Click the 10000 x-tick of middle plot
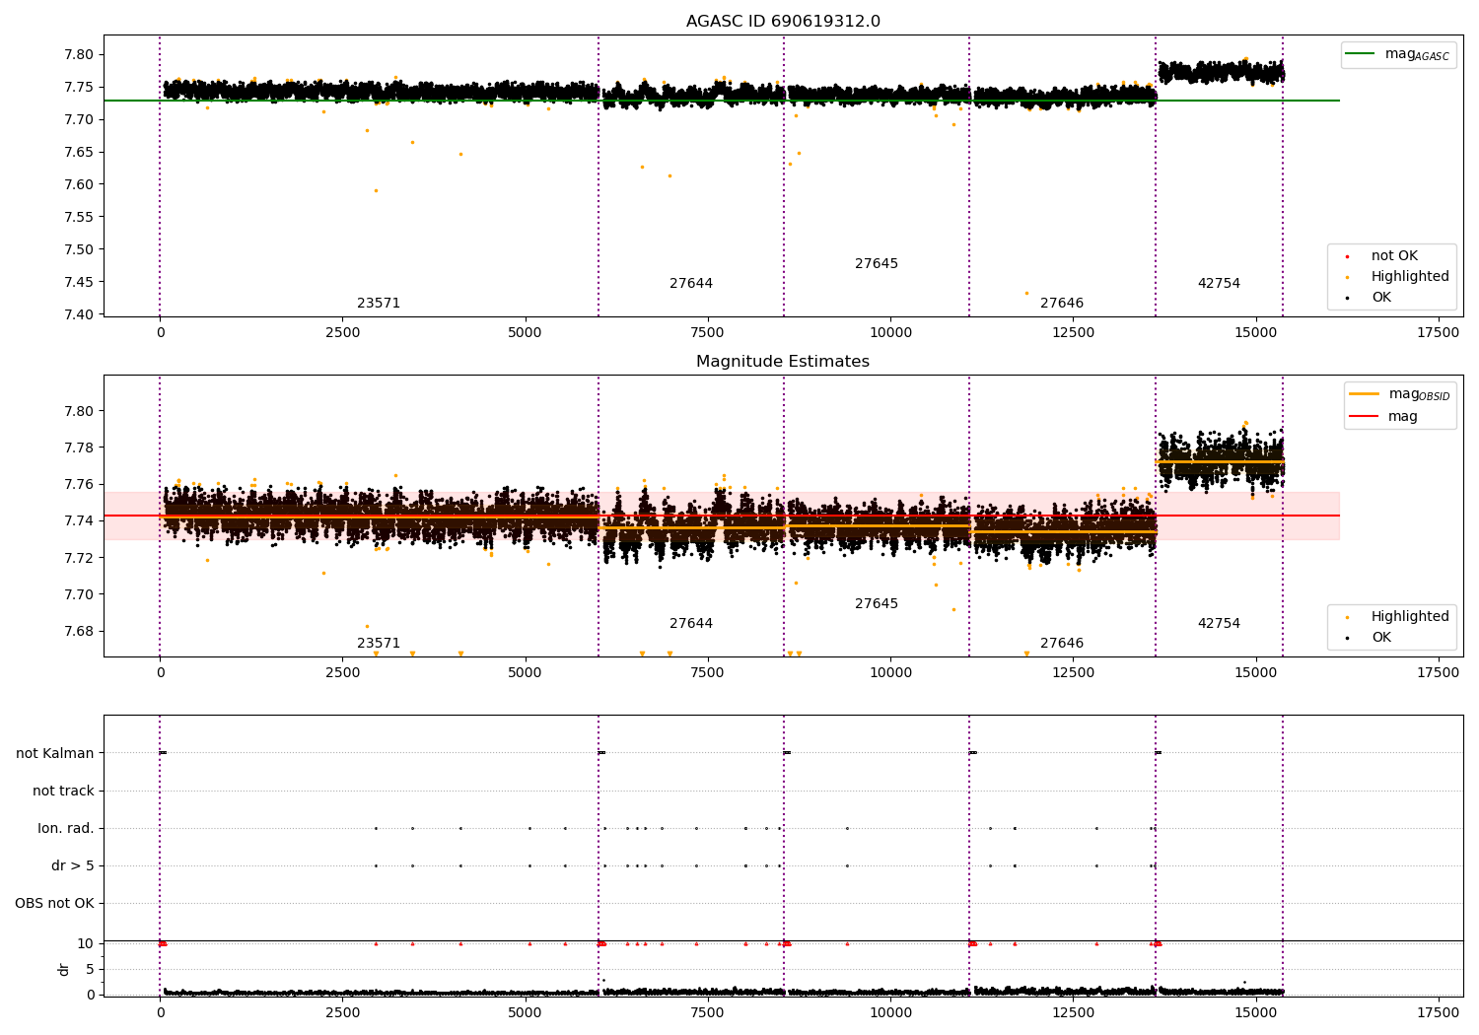 pos(890,673)
